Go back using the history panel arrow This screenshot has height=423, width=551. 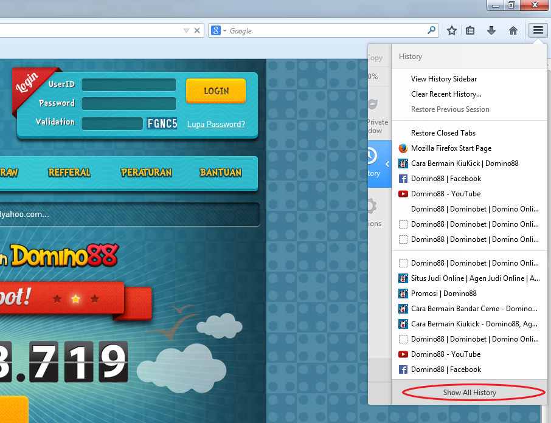coord(387,164)
